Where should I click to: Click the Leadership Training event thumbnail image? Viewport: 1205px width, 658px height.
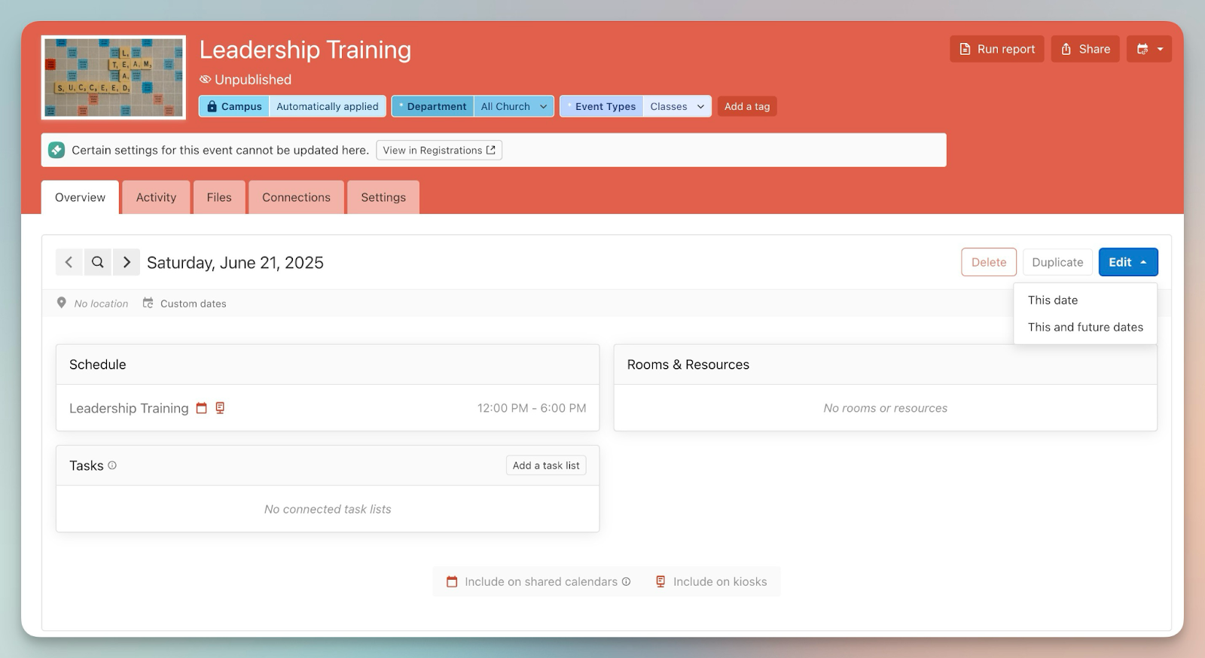coord(114,78)
